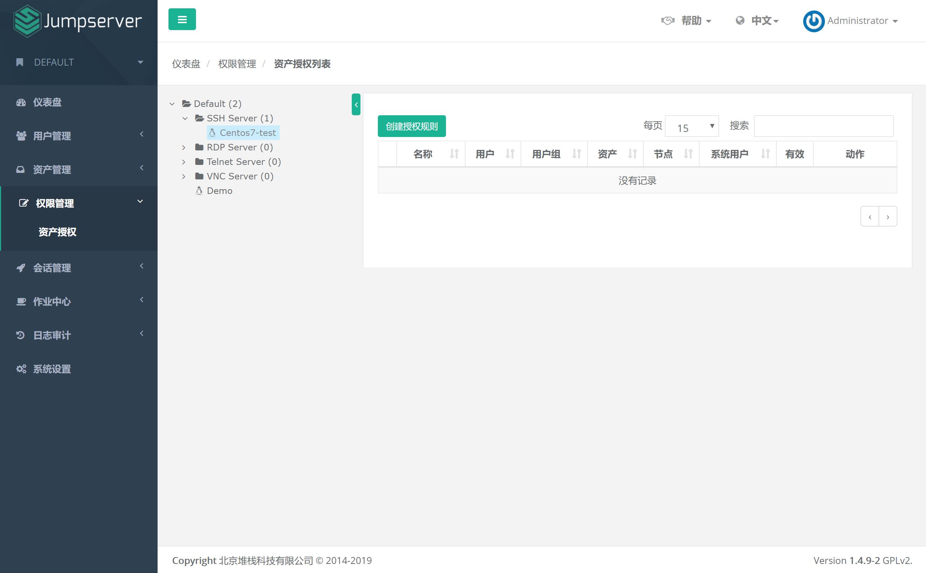Expand the 会话管理 menu
Viewport: 926px width, 573px height.
click(79, 268)
